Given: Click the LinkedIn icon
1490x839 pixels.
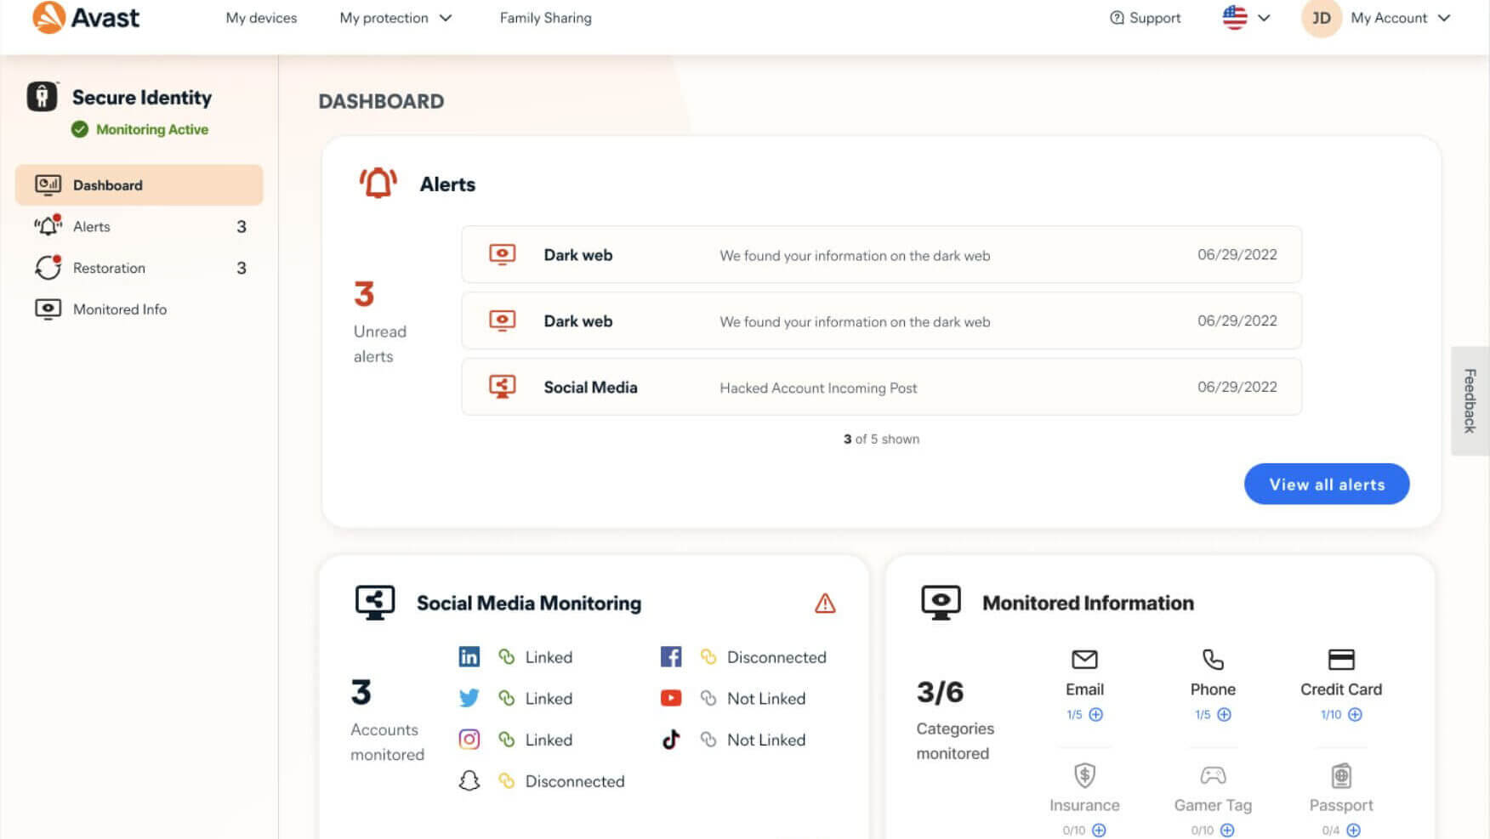Looking at the screenshot, I should 469,656.
